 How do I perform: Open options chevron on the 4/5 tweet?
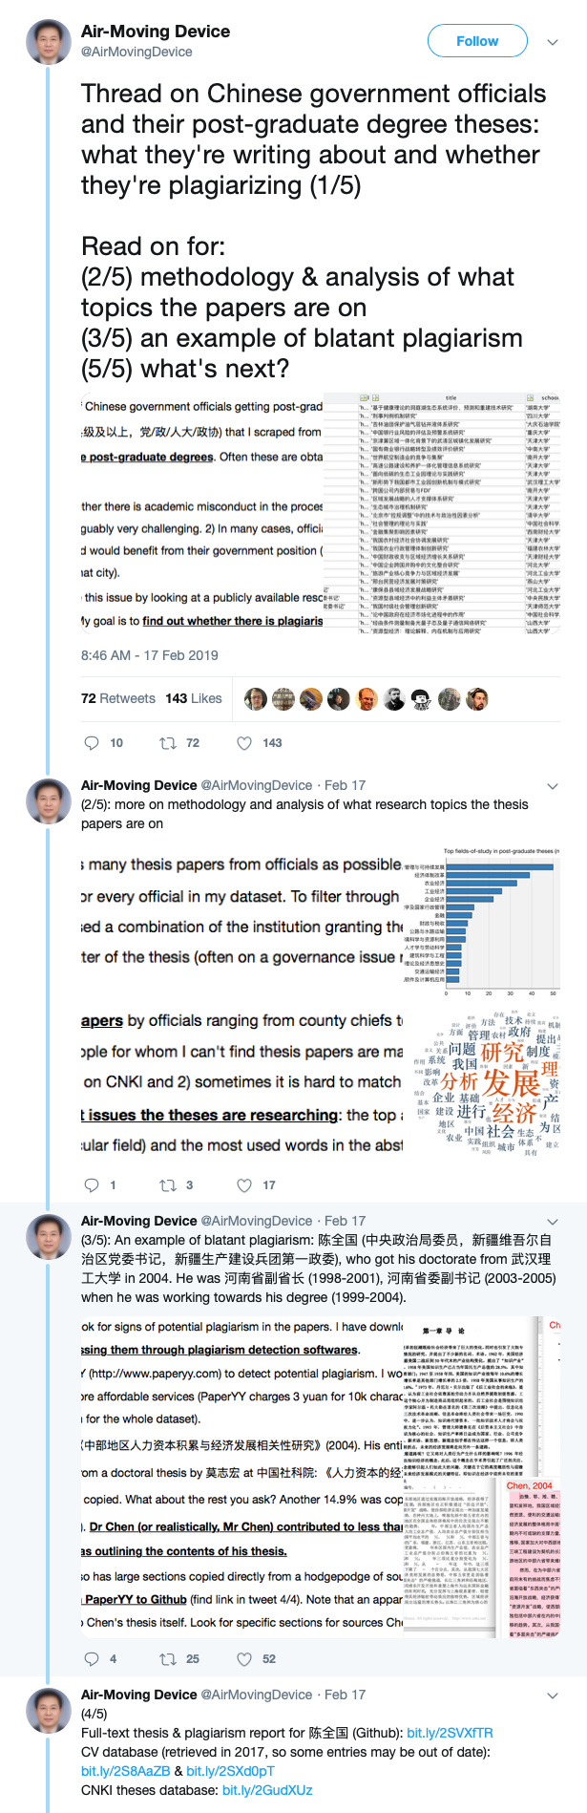click(552, 1696)
